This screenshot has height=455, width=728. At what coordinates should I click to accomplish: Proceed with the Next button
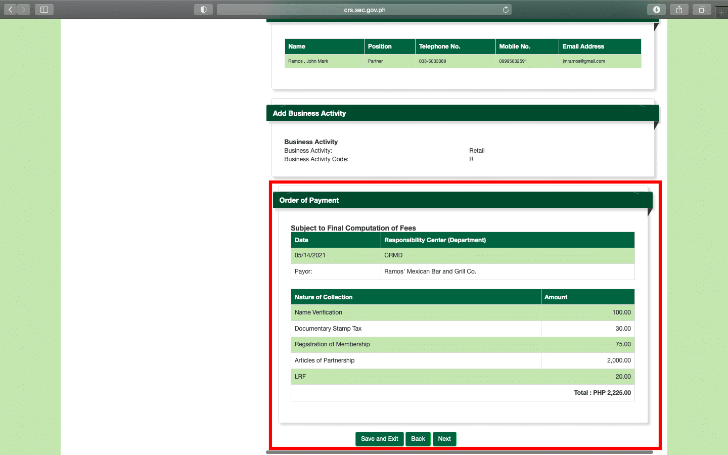click(x=444, y=439)
